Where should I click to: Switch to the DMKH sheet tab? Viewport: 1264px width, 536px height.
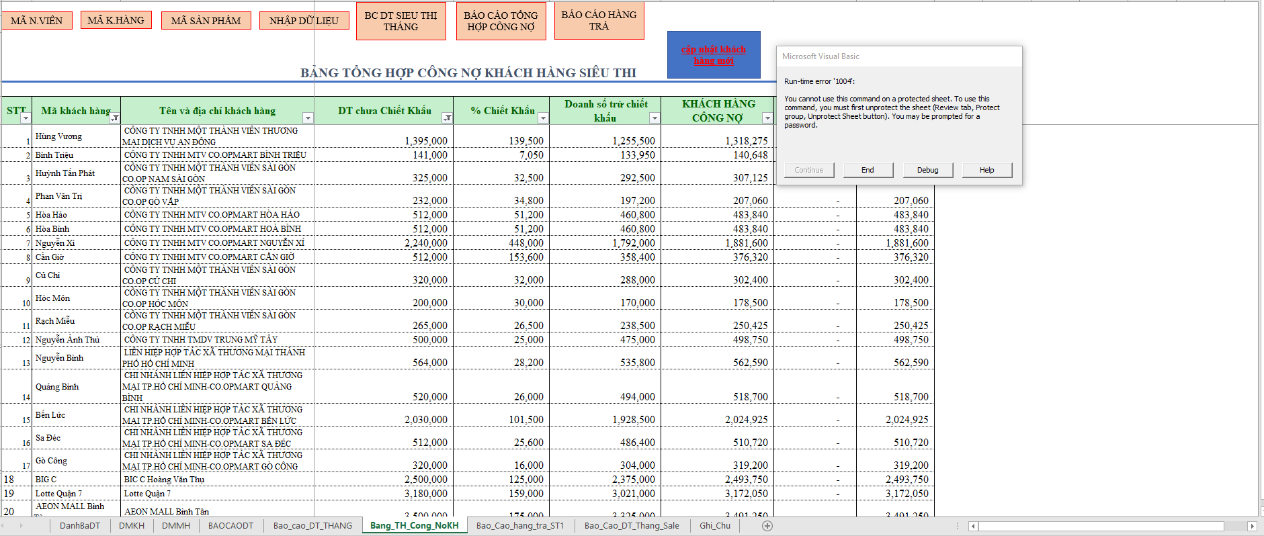pyautogui.click(x=132, y=525)
